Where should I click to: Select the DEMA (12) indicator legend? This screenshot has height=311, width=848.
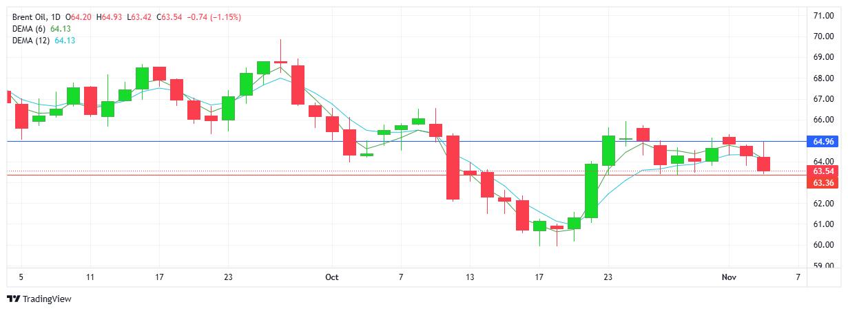(32, 41)
